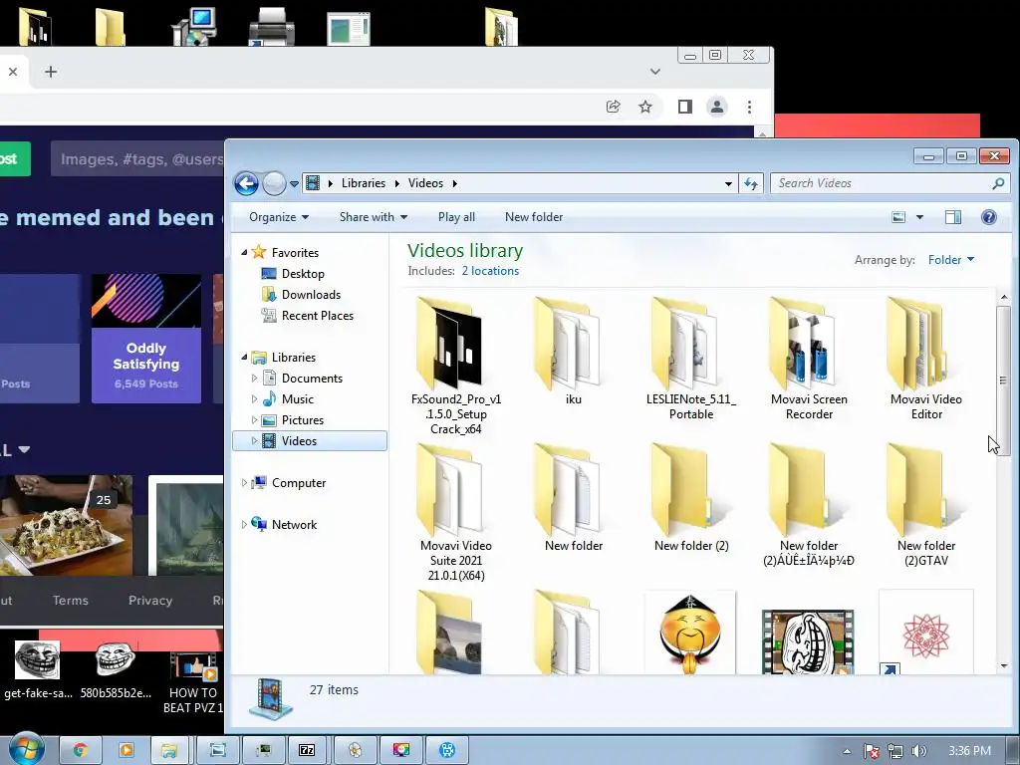Select Movavi Video Suite 2021 folder
Viewport: 1020px width, 765px height.
pyautogui.click(x=456, y=512)
